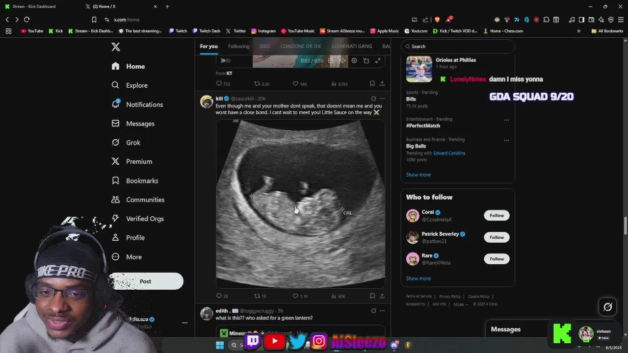
Task: Open the Twitch Dash bookmark
Action: (206, 31)
